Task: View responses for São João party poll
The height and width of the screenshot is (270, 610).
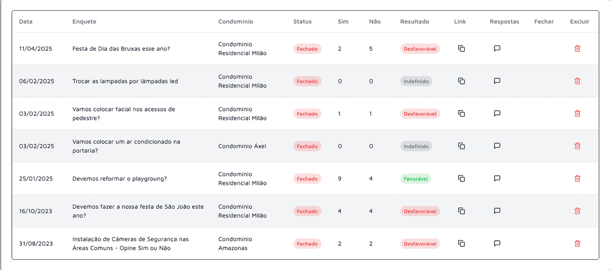Action: (497, 211)
